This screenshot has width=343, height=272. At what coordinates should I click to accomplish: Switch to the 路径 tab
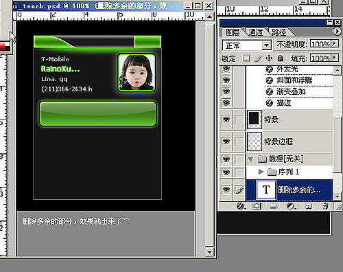coord(279,32)
